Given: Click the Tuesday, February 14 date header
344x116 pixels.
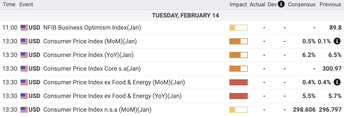Looking at the screenshot, I should 185,15.
